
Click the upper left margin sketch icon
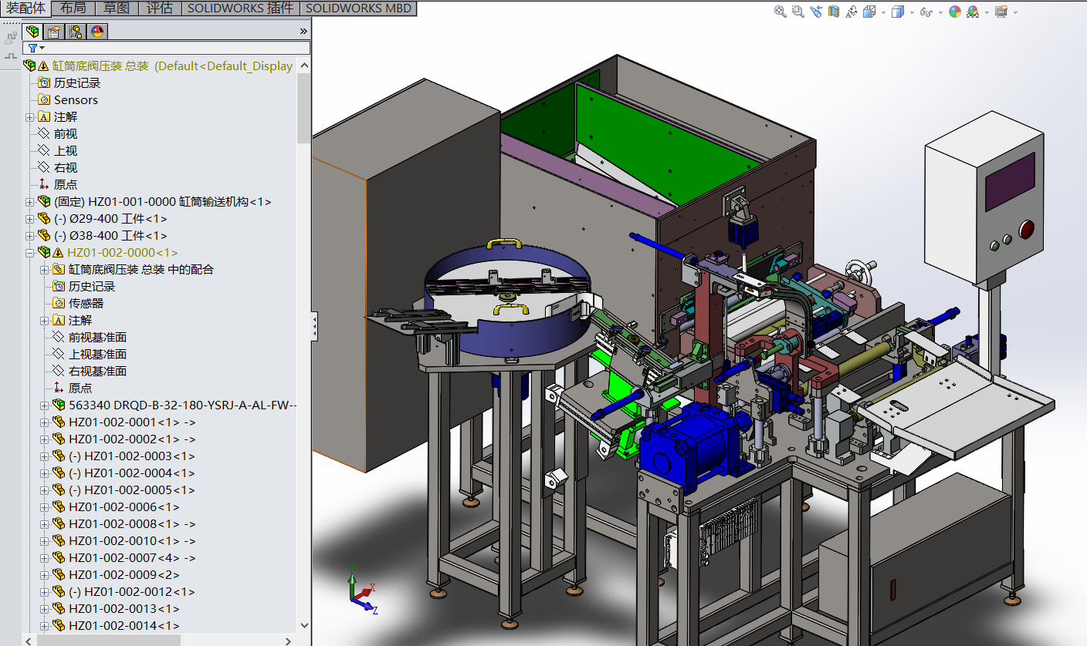pyautogui.click(x=11, y=37)
